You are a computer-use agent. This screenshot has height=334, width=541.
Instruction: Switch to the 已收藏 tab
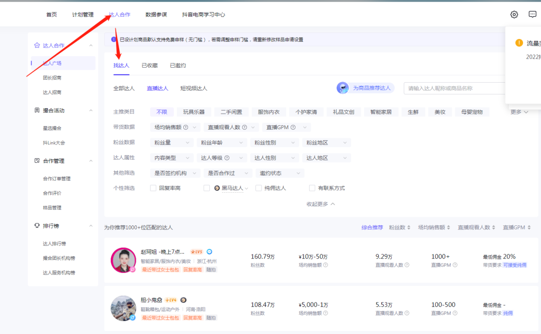149,65
